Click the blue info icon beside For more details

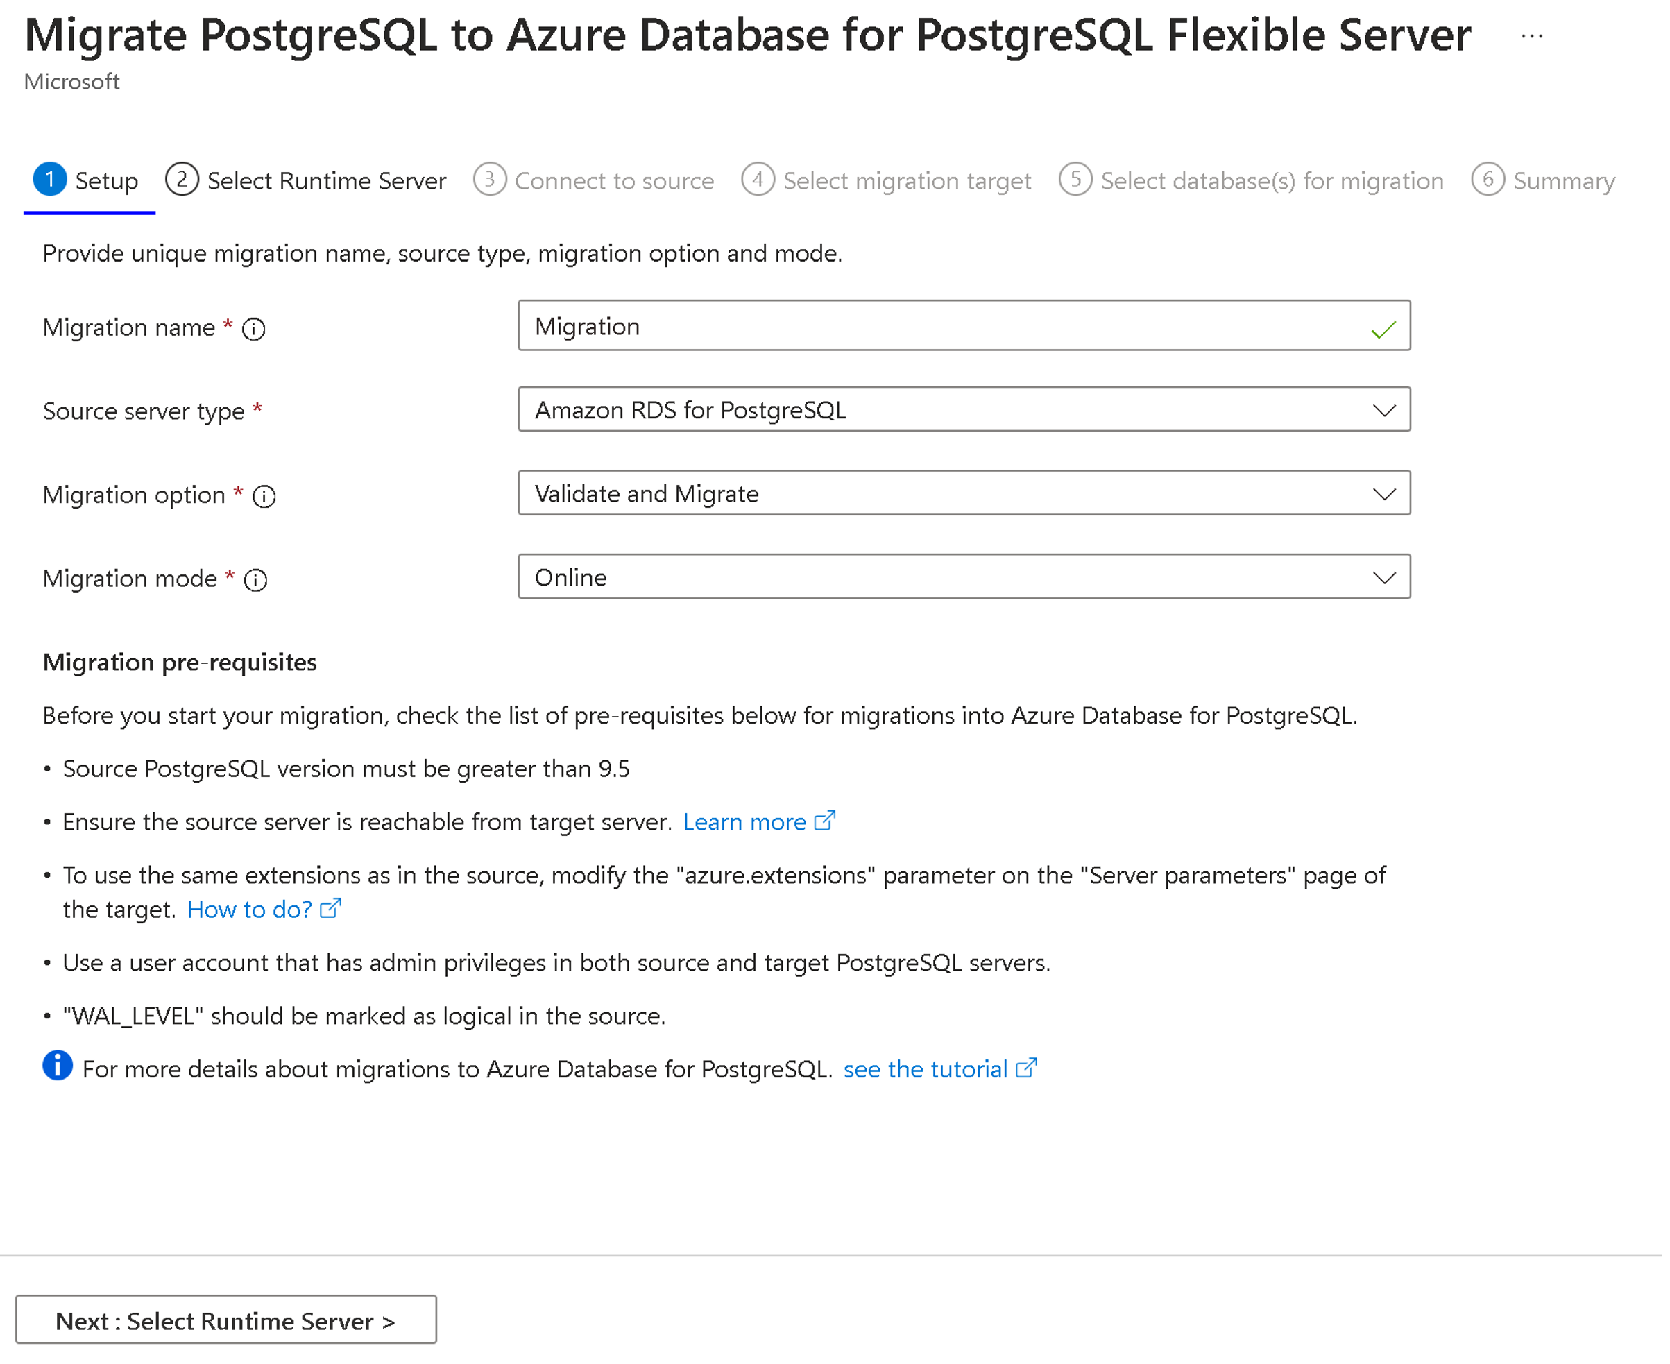point(58,1066)
